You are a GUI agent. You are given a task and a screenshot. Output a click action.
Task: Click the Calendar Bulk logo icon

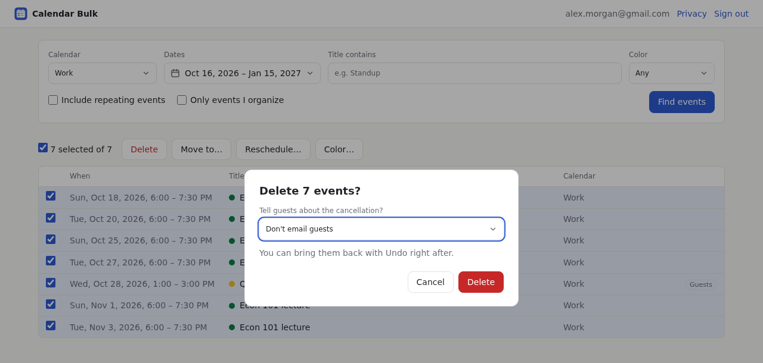[x=21, y=14]
